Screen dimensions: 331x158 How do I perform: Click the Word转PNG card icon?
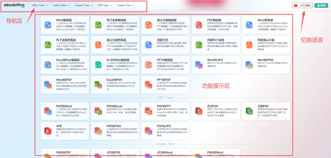click(x=249, y=65)
